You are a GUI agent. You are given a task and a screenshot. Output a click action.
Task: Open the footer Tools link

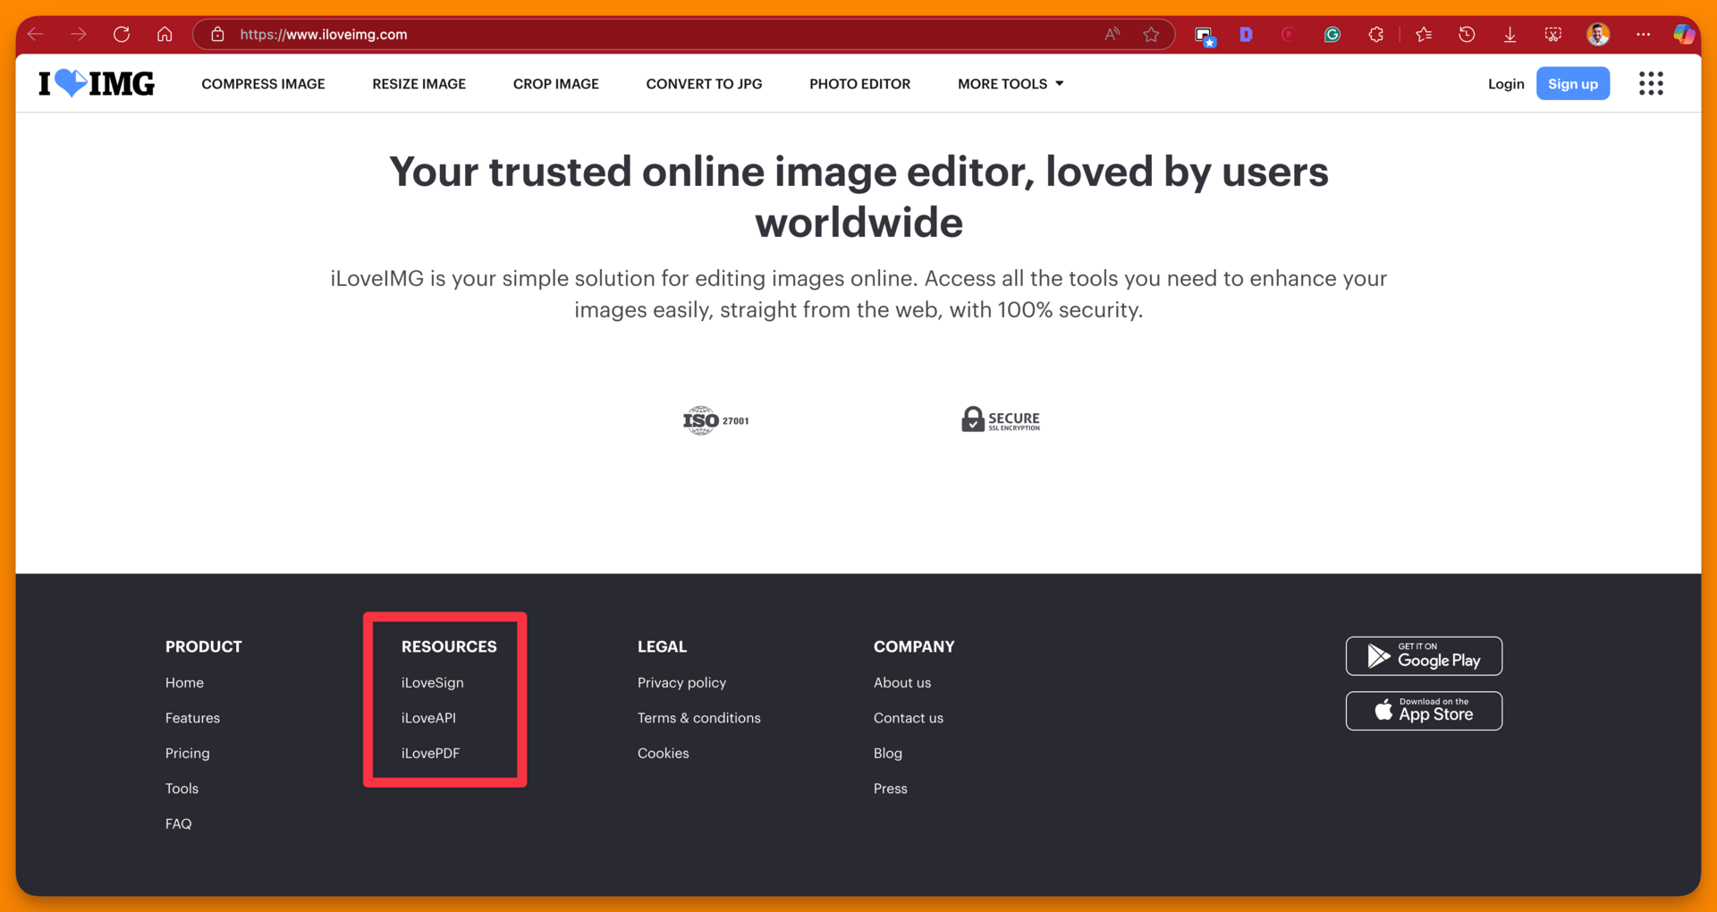click(x=182, y=789)
